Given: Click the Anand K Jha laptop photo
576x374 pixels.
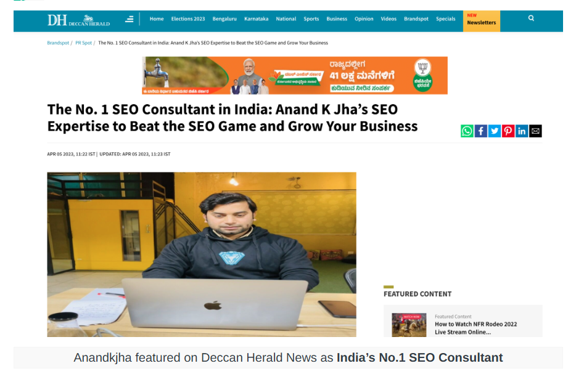Looking at the screenshot, I should (x=202, y=254).
